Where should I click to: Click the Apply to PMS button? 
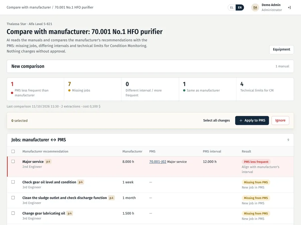(252, 121)
